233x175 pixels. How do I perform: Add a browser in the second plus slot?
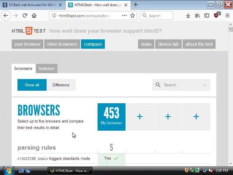168,117
